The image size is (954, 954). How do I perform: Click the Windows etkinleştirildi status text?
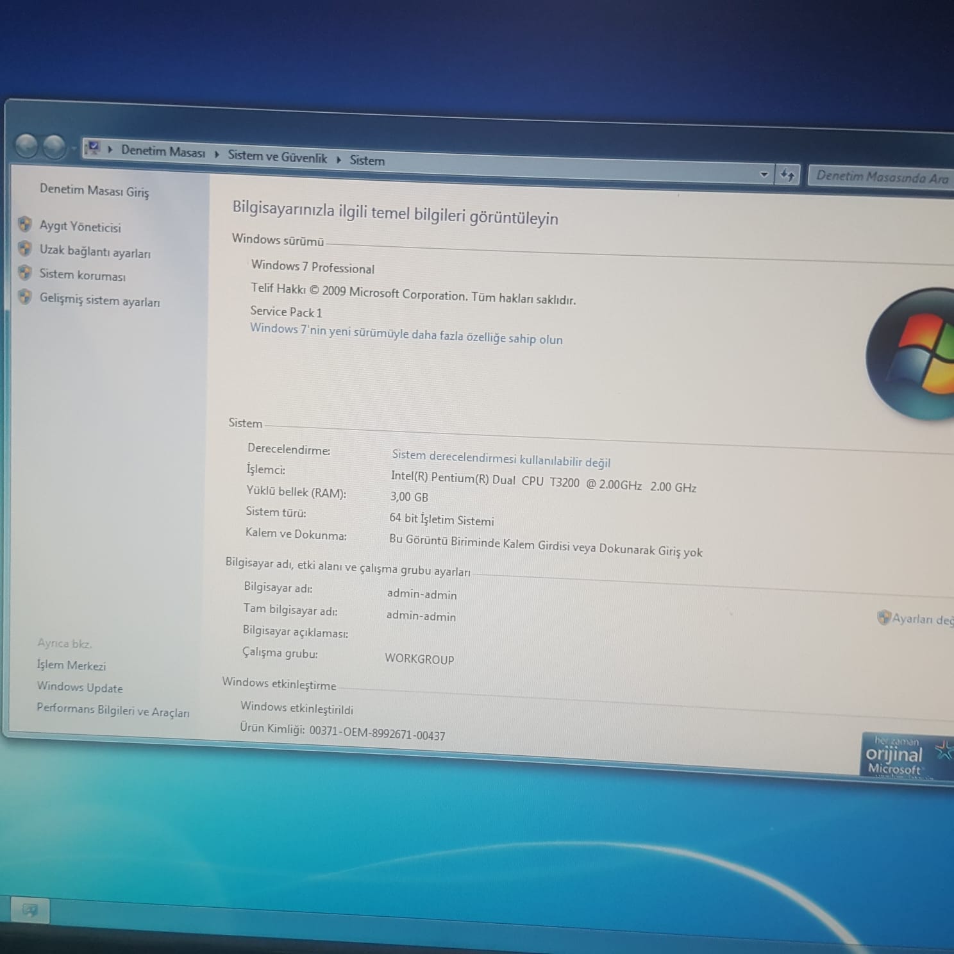click(297, 708)
